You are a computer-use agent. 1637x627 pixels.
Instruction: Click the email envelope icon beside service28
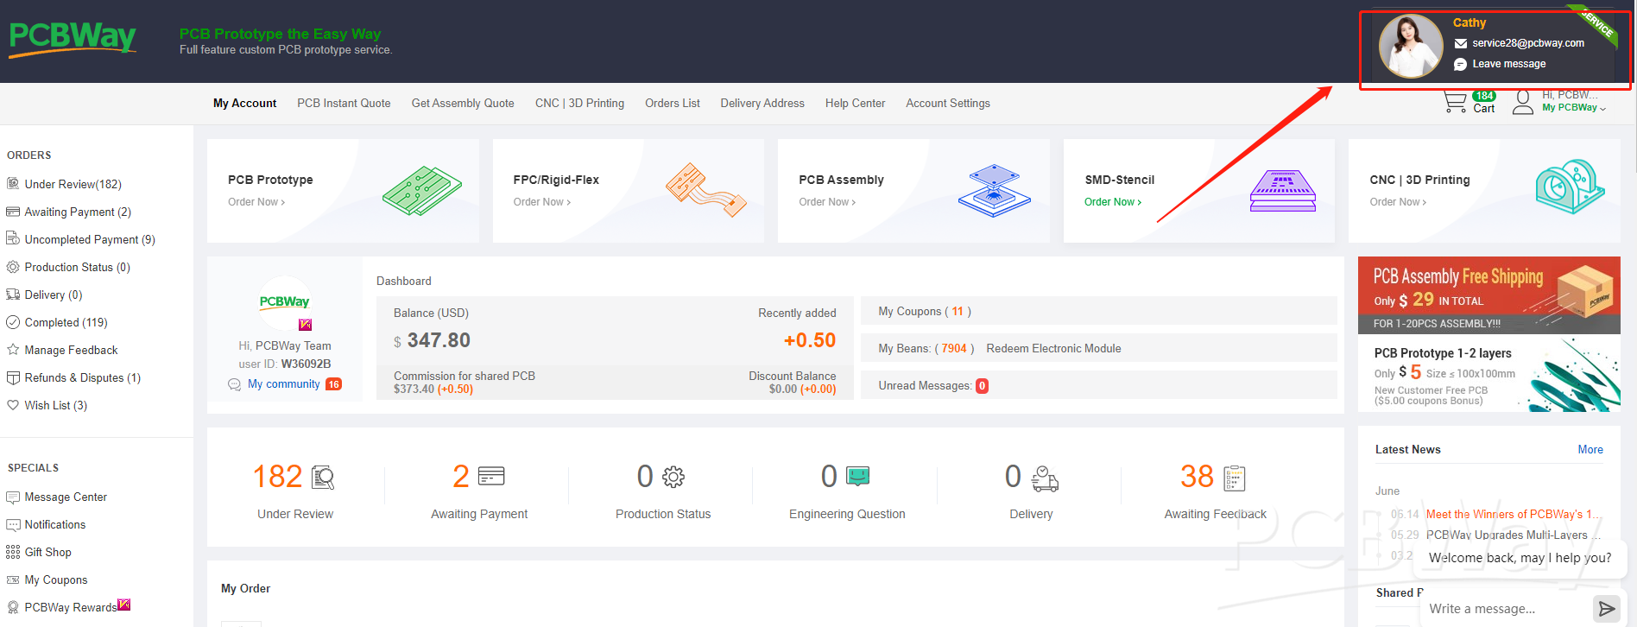1461,43
